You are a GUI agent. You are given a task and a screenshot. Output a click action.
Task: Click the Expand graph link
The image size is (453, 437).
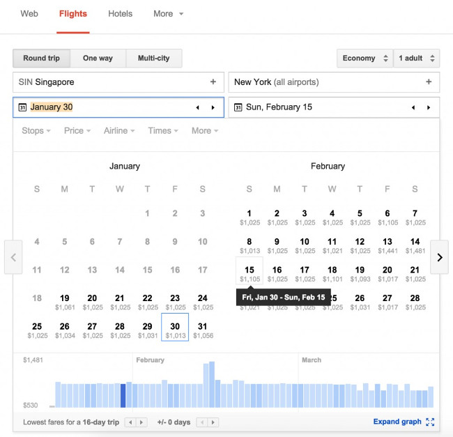397,422
